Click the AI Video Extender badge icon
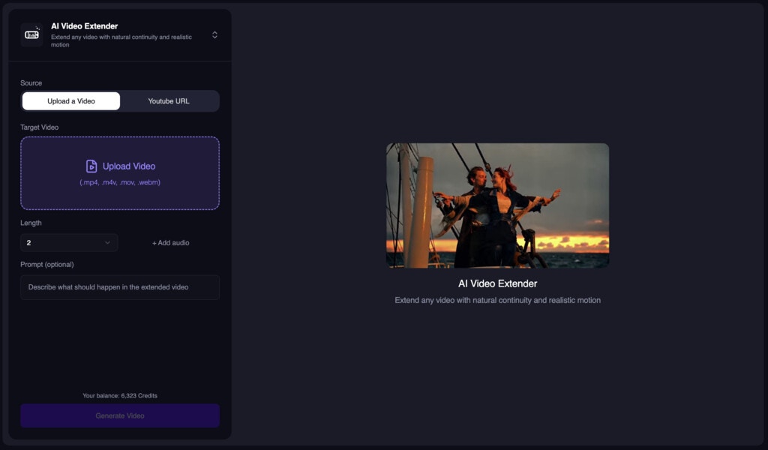Image resolution: width=768 pixels, height=450 pixels. [31, 34]
